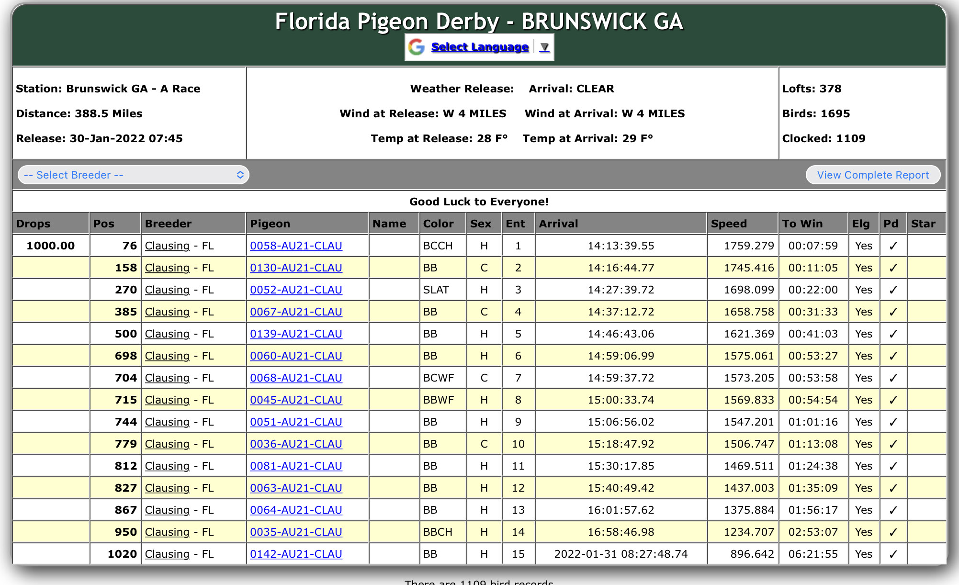The height and width of the screenshot is (585, 959).
Task: Click the Pos column header
Action: [104, 224]
